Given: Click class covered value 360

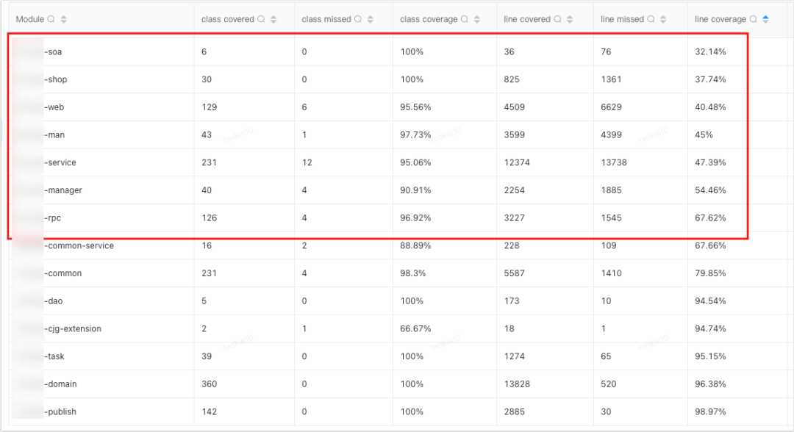Looking at the screenshot, I should click(x=209, y=384).
